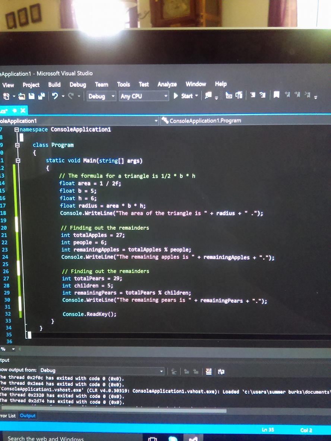Open the Build menu
Screen dimensions: 331x441
pos(54,85)
